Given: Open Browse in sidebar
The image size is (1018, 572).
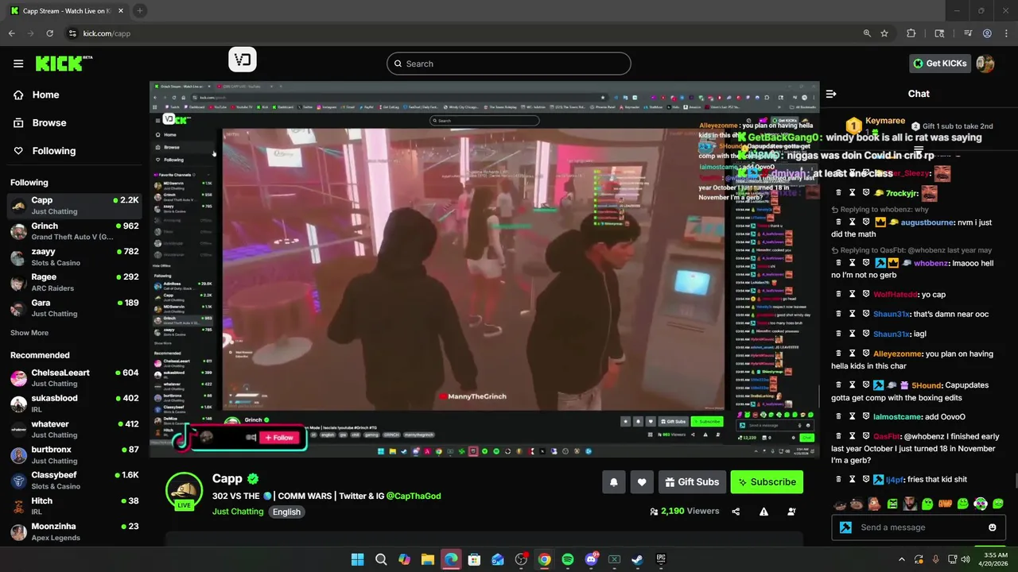Looking at the screenshot, I should tap(49, 122).
